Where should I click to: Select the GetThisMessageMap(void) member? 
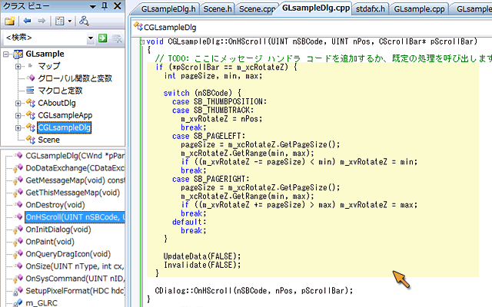click(x=73, y=193)
